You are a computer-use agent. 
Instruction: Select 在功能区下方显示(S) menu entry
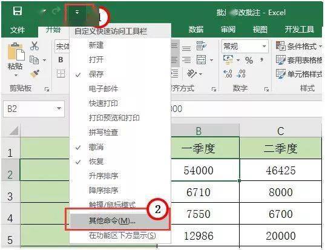(x=120, y=235)
